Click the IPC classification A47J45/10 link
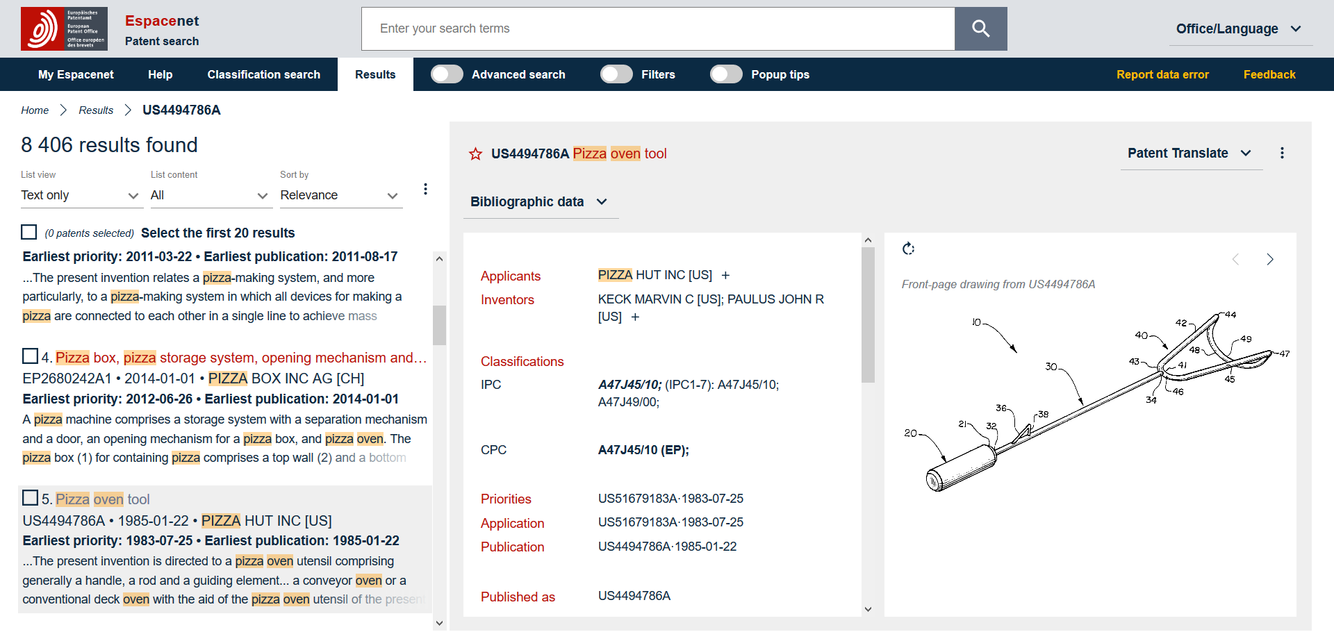This screenshot has width=1334, height=632. pos(629,385)
